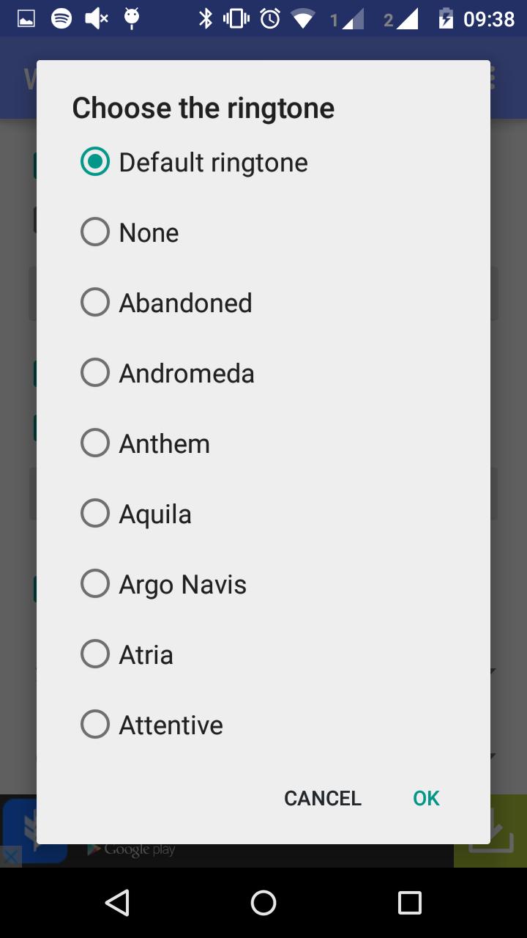Select the Argo Navis ringtone

pos(95,584)
